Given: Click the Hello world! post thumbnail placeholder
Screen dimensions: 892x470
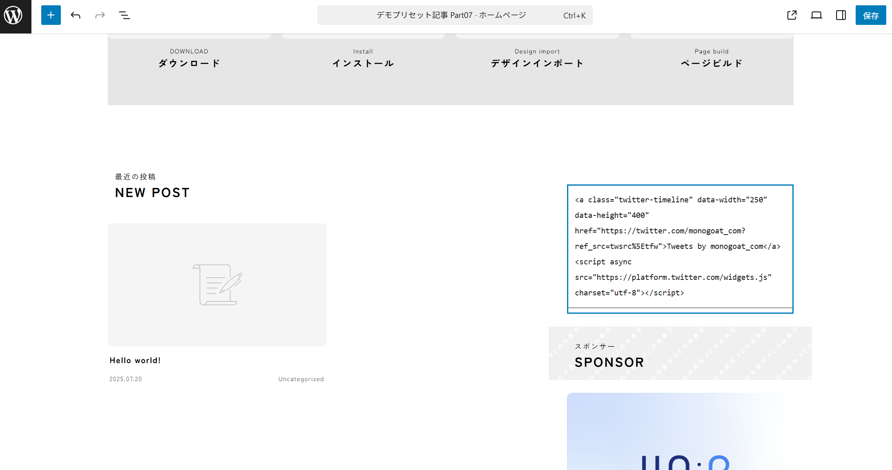Looking at the screenshot, I should coord(217,285).
